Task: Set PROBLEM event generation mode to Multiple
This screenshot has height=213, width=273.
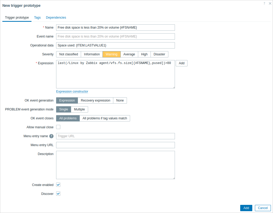Action: point(79,109)
